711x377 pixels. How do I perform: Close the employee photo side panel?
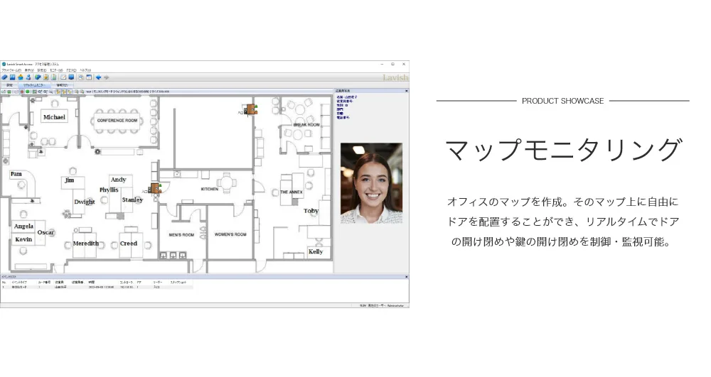tap(407, 92)
